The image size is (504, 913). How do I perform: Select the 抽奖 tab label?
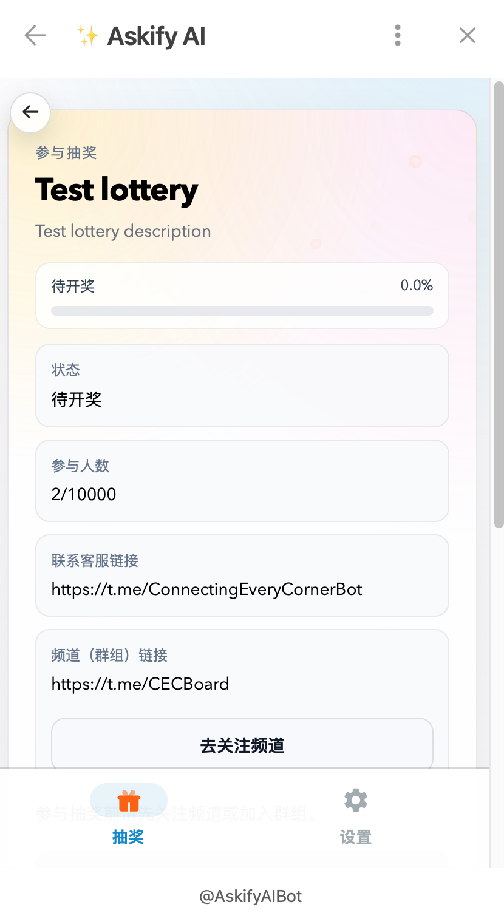(x=128, y=837)
